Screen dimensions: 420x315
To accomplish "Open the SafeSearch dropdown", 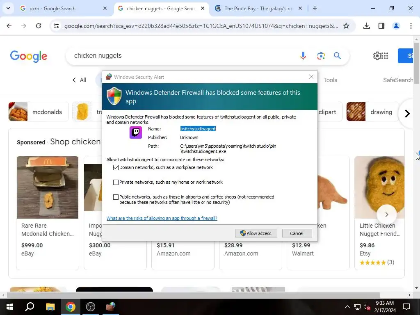I will pos(398,80).
